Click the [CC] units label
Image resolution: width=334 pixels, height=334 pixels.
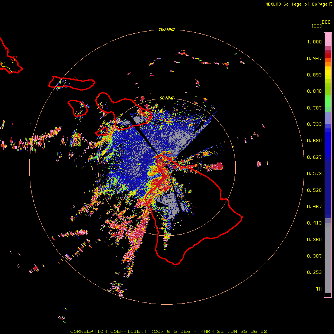click(x=317, y=26)
